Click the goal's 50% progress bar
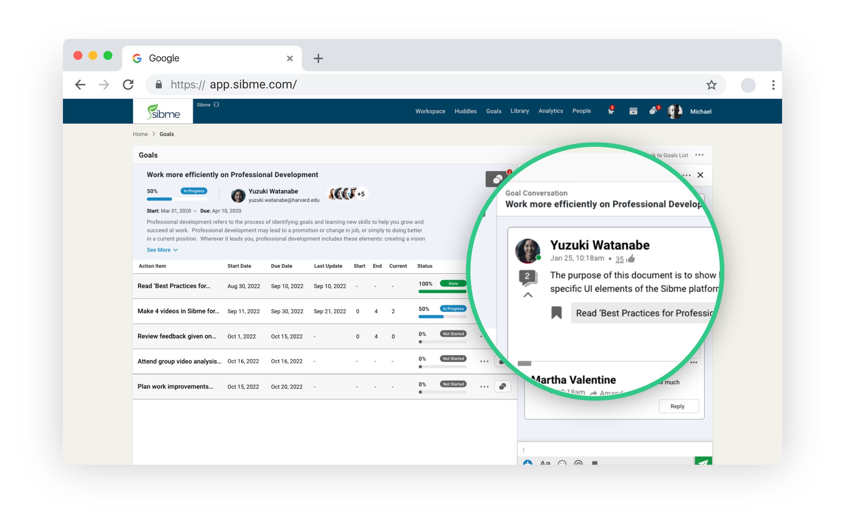Screen dimensions: 845x528 (x=177, y=199)
